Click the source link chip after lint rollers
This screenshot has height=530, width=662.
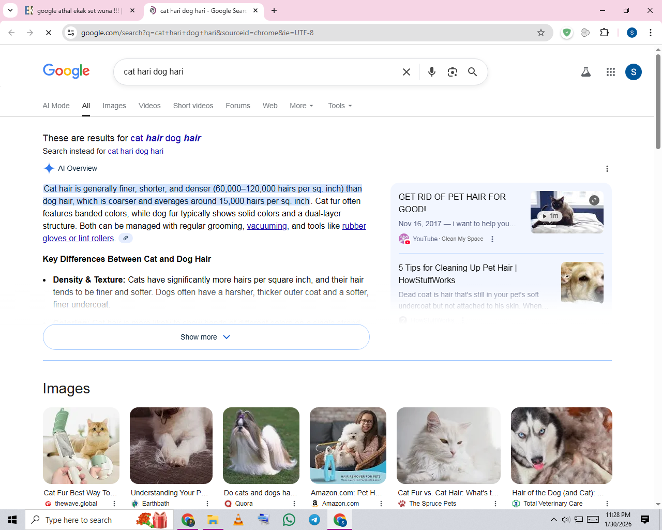click(126, 238)
